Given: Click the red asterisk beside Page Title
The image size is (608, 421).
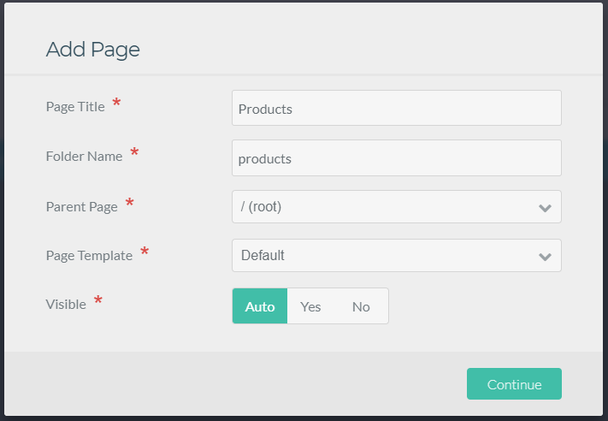Looking at the screenshot, I should [116, 104].
